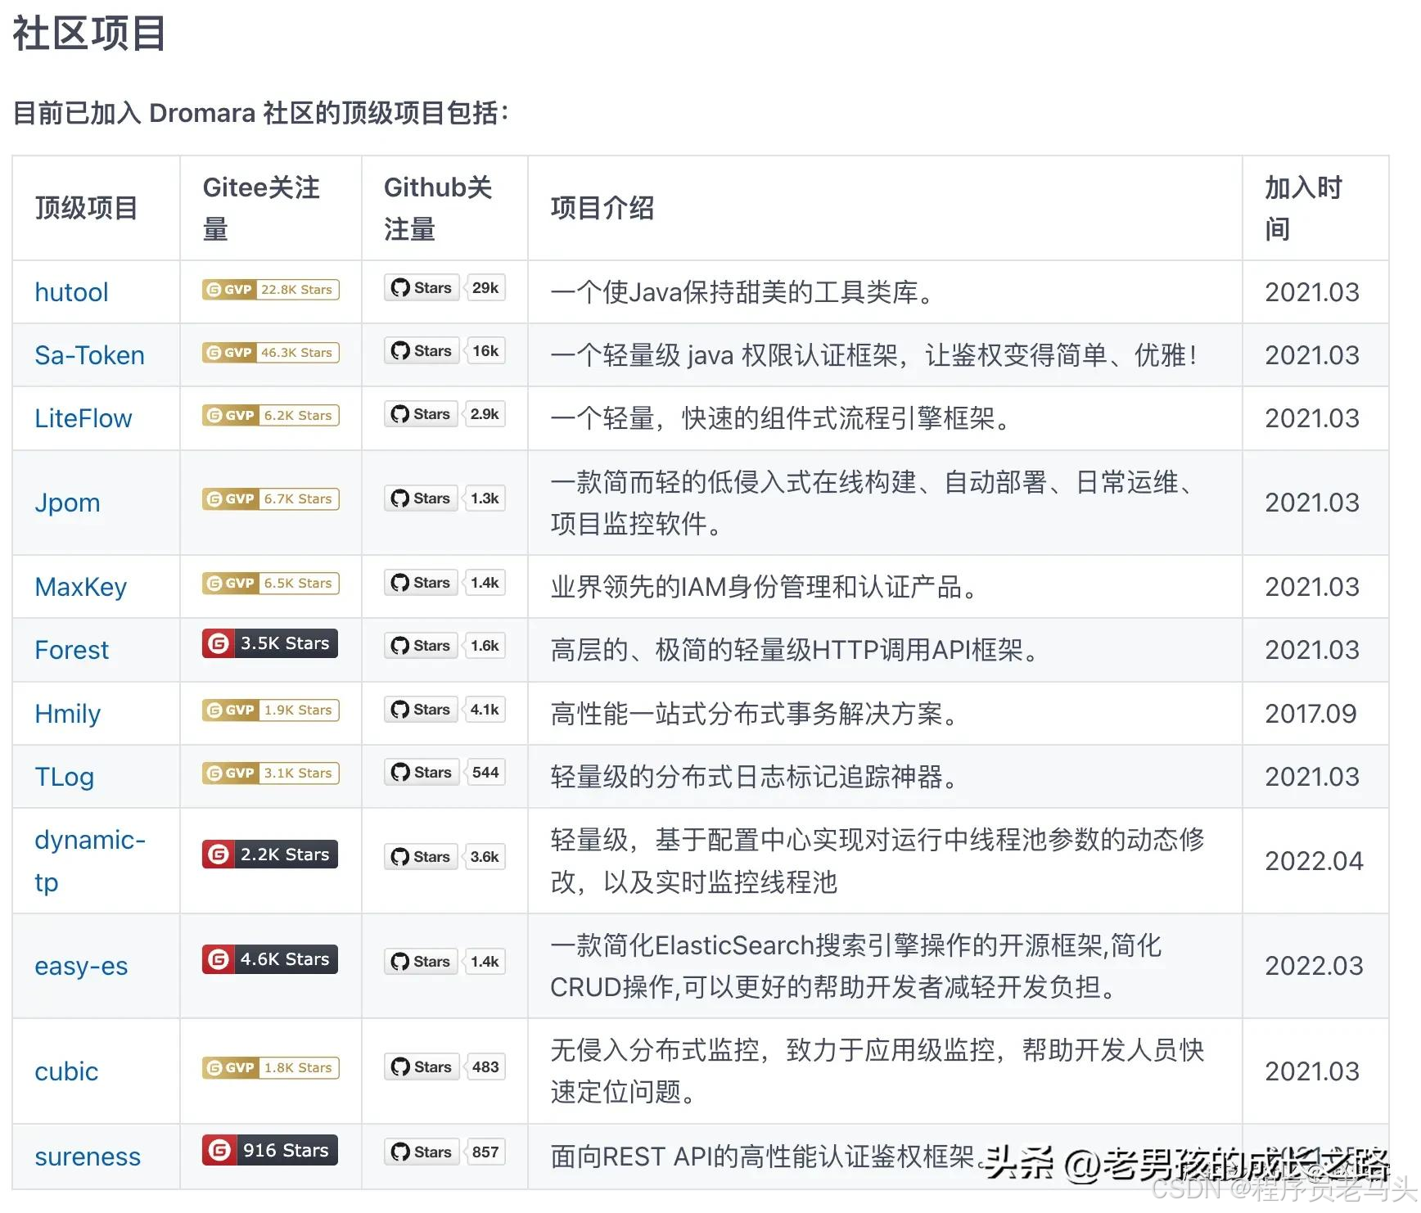The image size is (1421, 1213).
Task: Click the 2022.04 join date cell
Action: click(x=1314, y=861)
